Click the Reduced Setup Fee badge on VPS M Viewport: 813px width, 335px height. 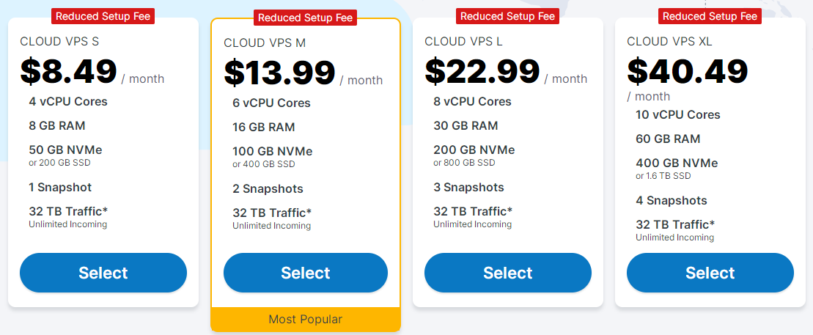click(305, 18)
